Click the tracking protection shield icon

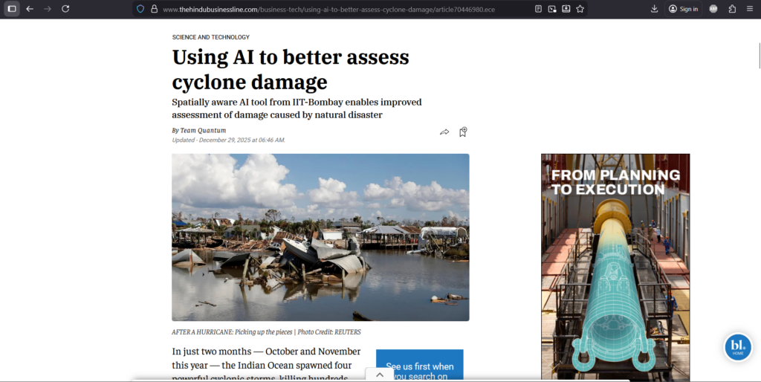(x=140, y=9)
